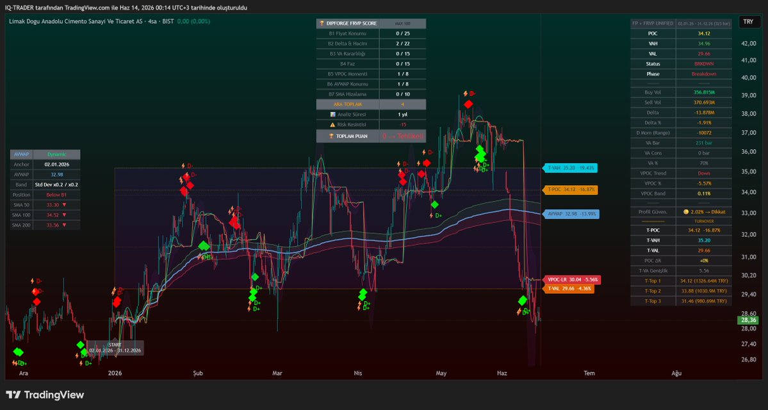Screen dimensions: 768x410
Task: Click the trophy icon beside DIPFORGE FRVP SCORE
Action: [x=322, y=23]
